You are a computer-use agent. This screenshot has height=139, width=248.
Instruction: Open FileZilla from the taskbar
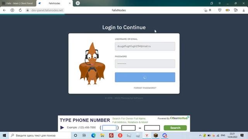(x=111, y=136)
